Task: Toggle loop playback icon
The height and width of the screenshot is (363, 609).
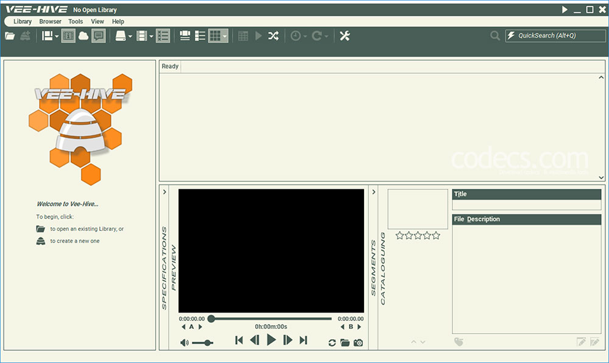Action: point(332,343)
